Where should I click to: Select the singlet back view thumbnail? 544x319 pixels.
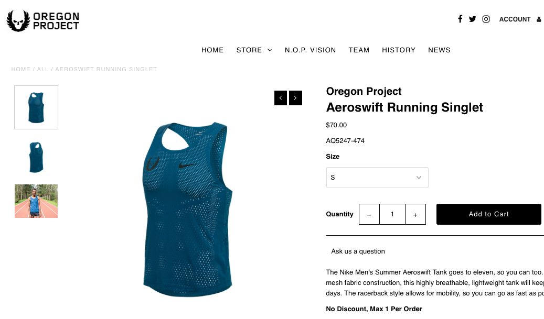[36, 157]
